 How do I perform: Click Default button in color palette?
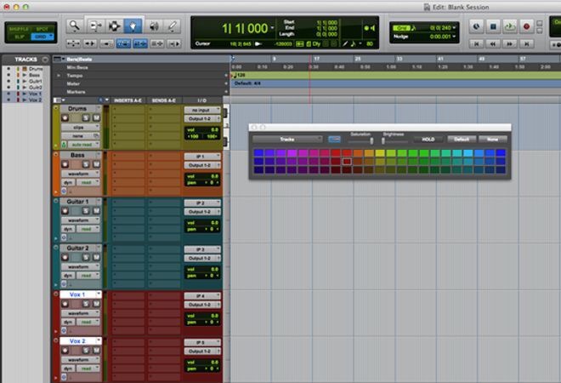point(461,139)
